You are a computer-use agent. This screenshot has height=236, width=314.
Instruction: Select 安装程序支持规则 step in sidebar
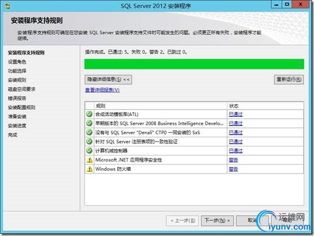click(26, 52)
